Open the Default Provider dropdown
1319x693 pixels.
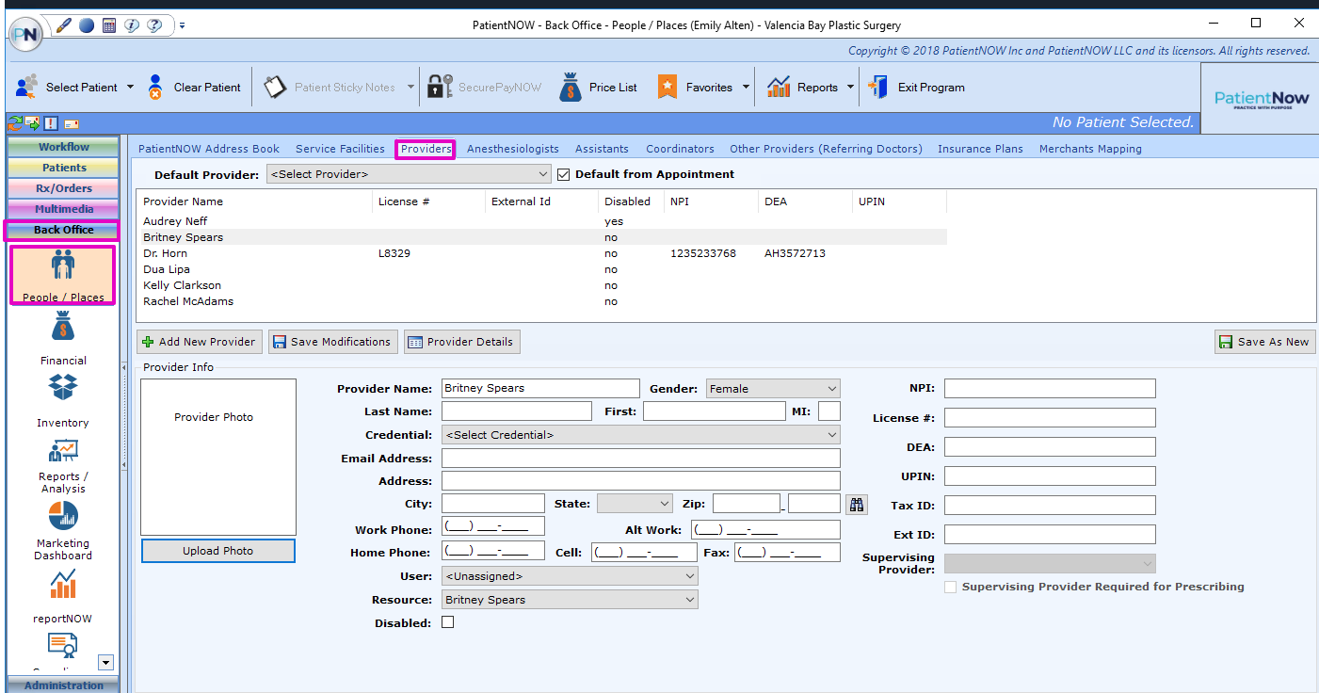coord(541,173)
